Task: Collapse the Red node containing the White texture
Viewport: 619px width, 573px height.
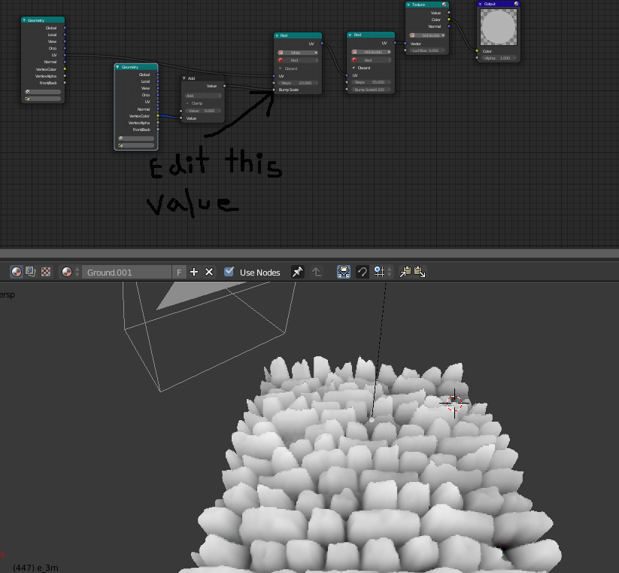Action: pos(277,35)
